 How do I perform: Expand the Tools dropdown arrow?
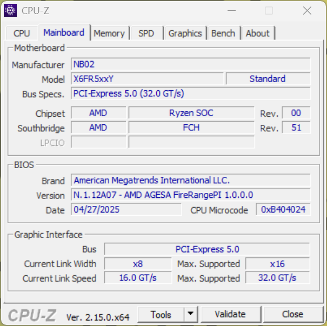coord(191,314)
